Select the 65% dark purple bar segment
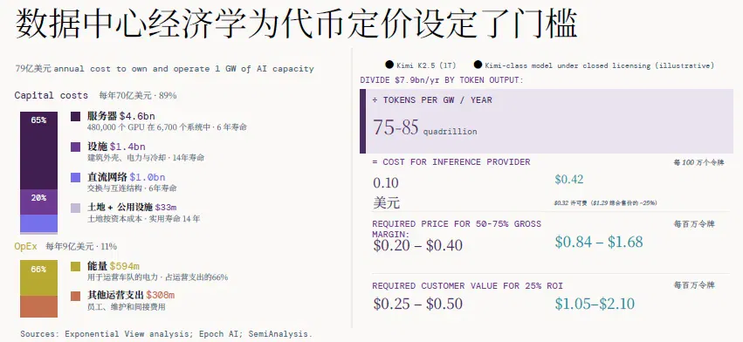 [x=38, y=151]
